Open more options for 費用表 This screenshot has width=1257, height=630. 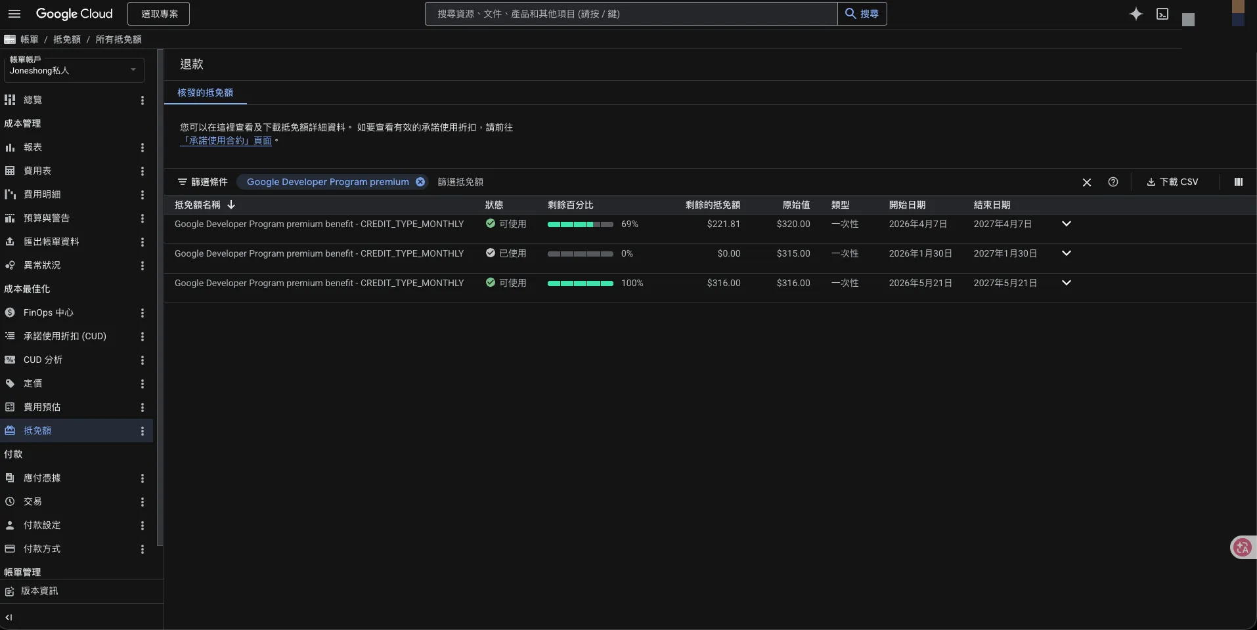pos(143,171)
